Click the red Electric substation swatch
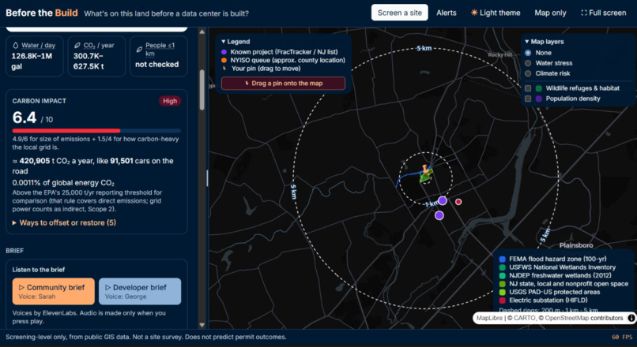The height and width of the screenshot is (347, 637). tap(502, 300)
